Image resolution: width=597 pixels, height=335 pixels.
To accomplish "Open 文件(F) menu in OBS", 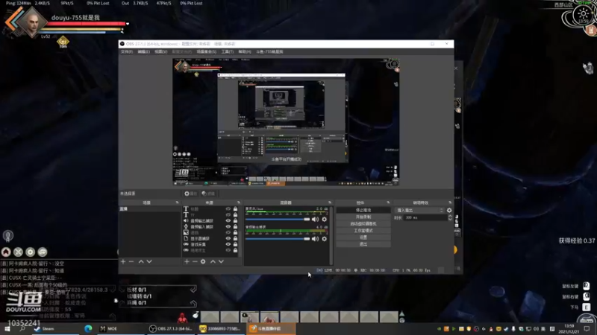I will (x=127, y=51).
